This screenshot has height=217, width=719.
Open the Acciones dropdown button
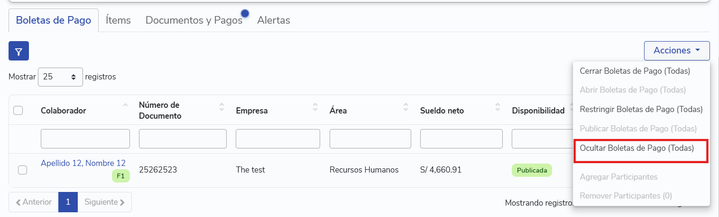[x=676, y=51]
